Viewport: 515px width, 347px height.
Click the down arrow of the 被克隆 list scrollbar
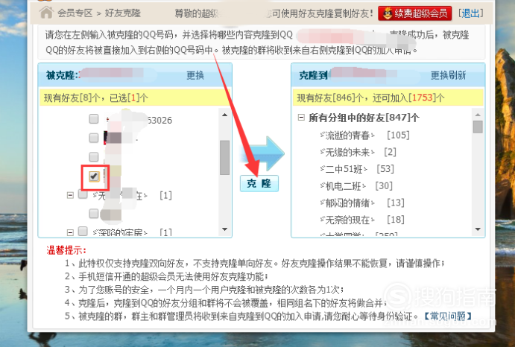224,229
